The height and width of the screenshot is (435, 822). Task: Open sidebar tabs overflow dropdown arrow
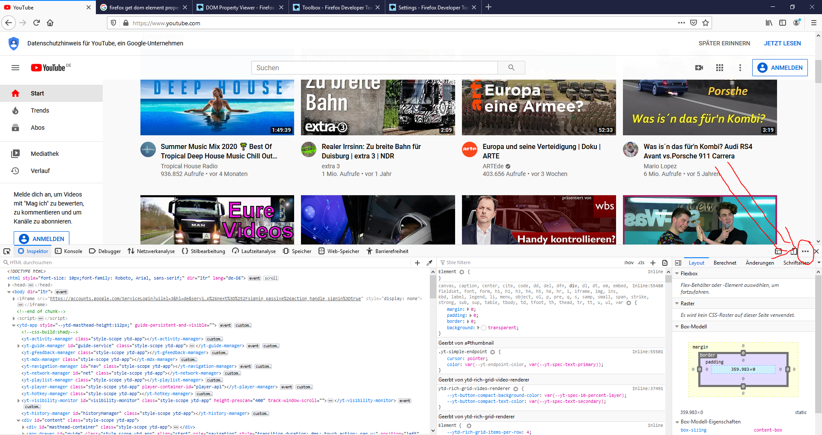pos(818,263)
